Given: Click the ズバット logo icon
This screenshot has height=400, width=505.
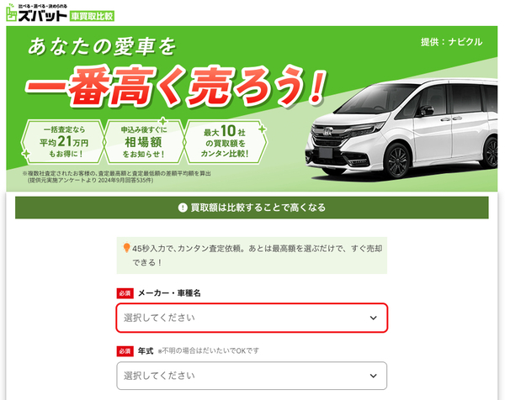Looking at the screenshot, I should (x=11, y=13).
